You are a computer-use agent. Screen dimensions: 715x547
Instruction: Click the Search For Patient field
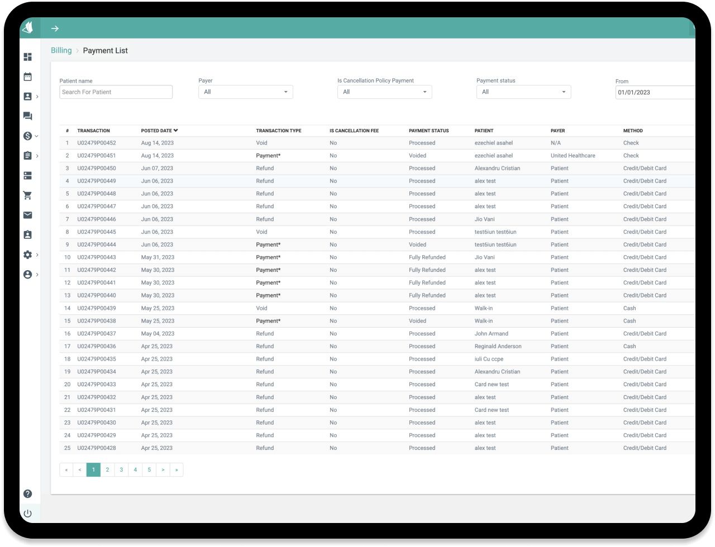[x=116, y=92]
